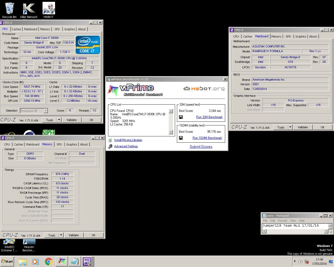
Task: Click Tools button in the CPU tab window
Action: (50, 120)
